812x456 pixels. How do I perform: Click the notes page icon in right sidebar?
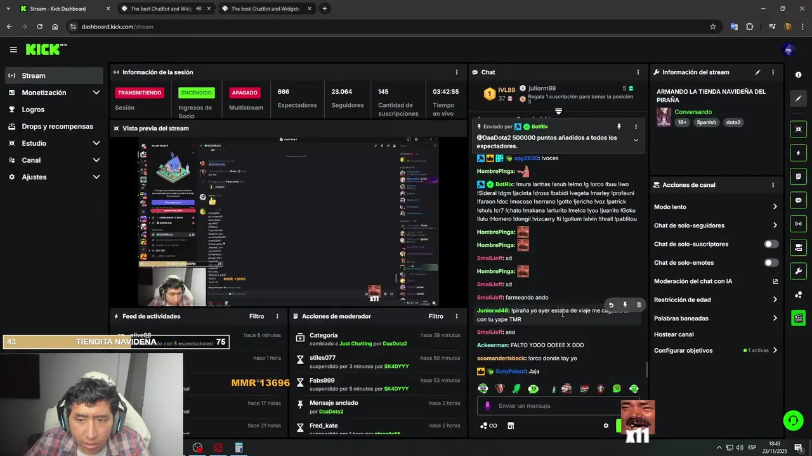[798, 176]
